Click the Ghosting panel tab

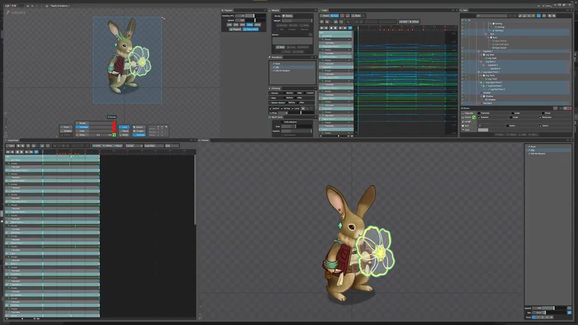pos(275,88)
